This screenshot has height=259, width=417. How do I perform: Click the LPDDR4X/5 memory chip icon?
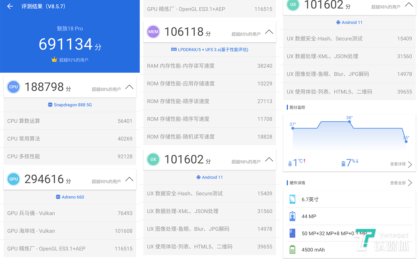pos(173,49)
